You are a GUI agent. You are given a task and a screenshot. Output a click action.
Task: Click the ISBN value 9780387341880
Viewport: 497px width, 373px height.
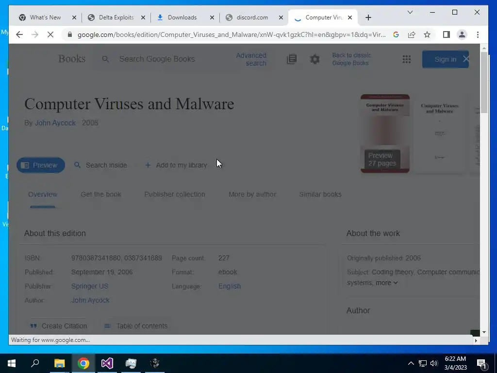click(x=96, y=258)
